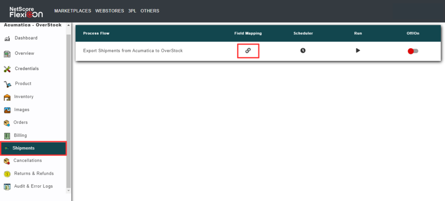Open Audit & Error Logs

(x=33, y=186)
